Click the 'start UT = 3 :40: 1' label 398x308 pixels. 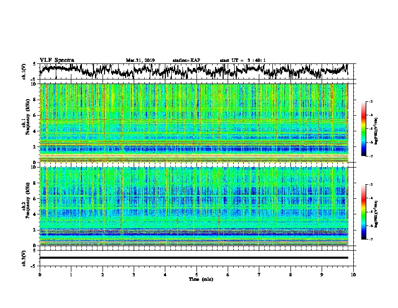[243, 60]
